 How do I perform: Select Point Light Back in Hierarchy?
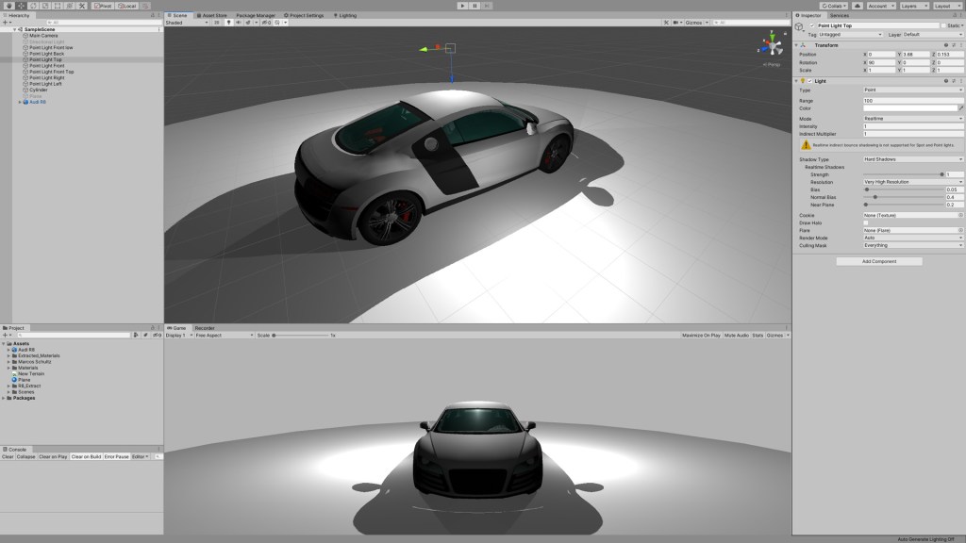(x=46, y=54)
